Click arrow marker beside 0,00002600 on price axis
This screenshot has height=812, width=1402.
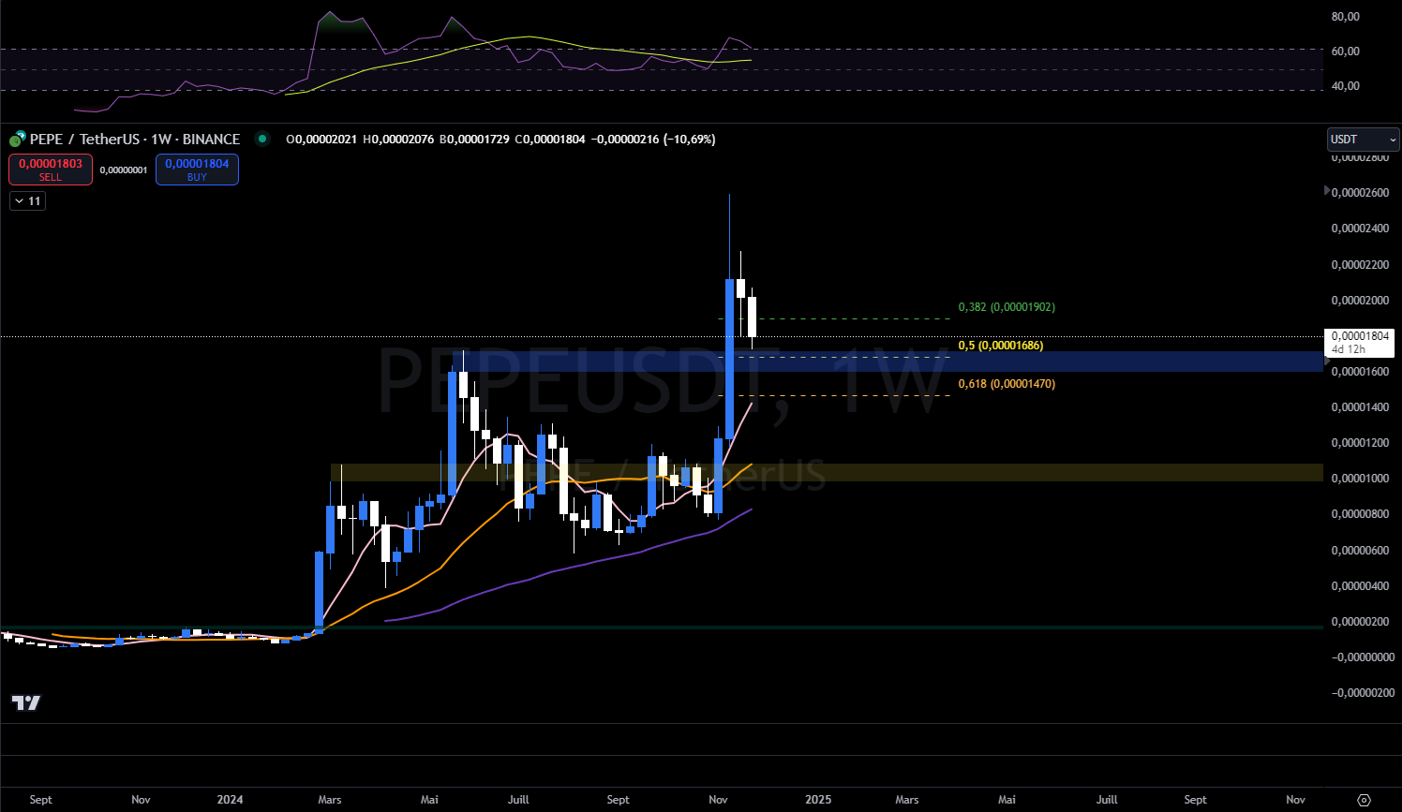(x=1326, y=191)
